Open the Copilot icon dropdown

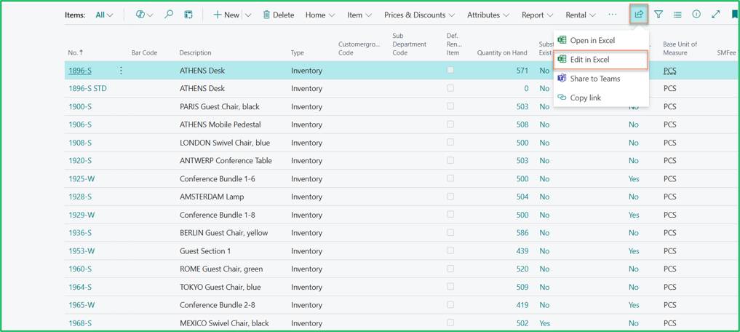point(144,15)
